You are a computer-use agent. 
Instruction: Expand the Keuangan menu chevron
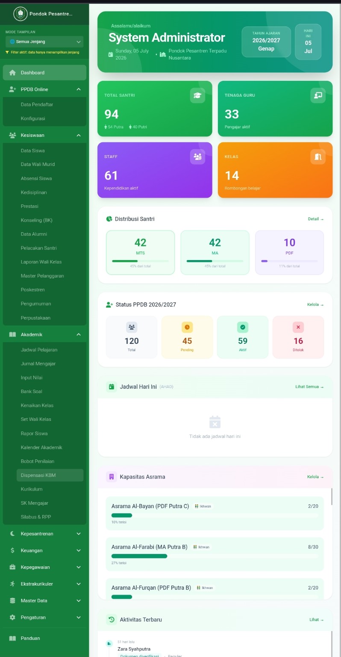tap(79, 550)
